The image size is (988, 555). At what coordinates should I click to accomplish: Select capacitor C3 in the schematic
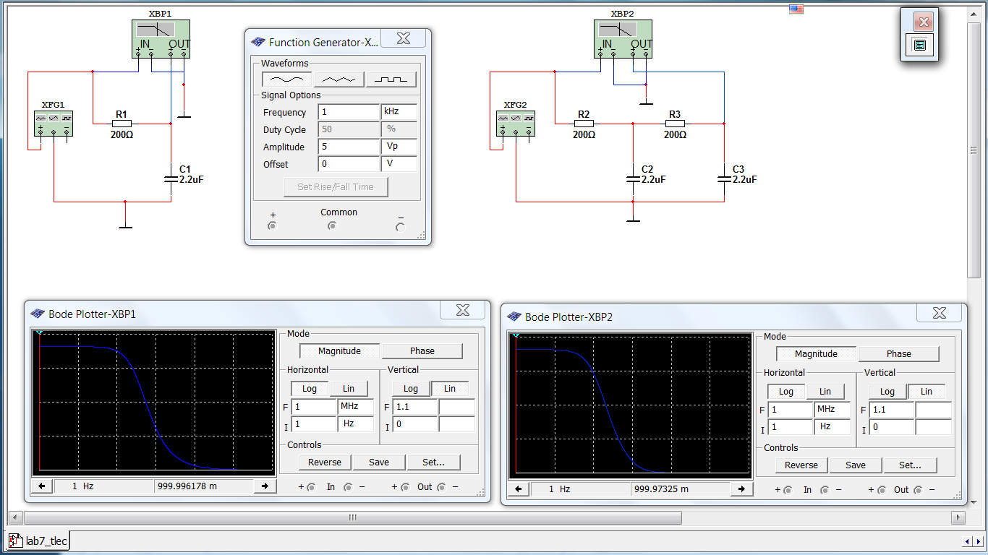point(724,179)
